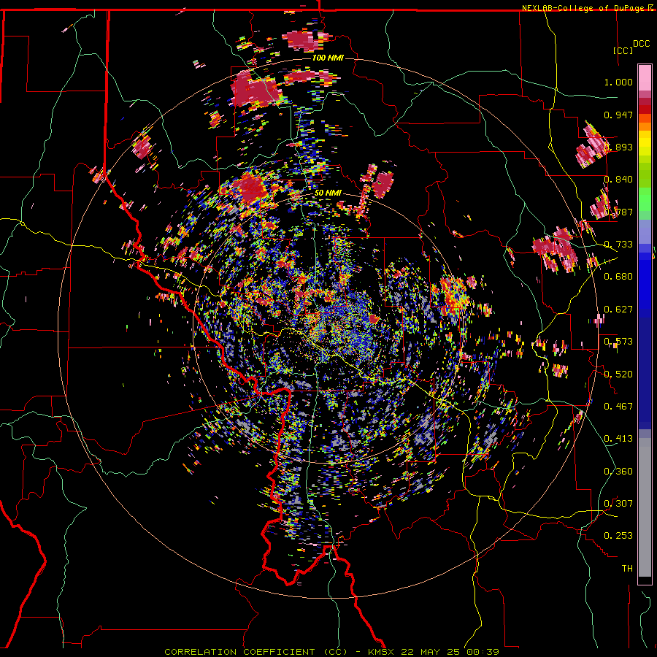
Task: Click the 0.573 scale value
Action: 618,342
